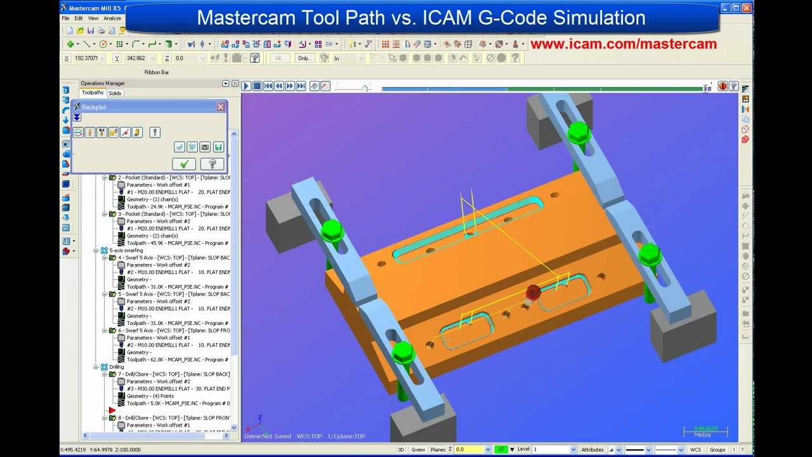812x457 pixels.
Task: Expand the Backplot dialog with double arrow
Action: click(77, 117)
